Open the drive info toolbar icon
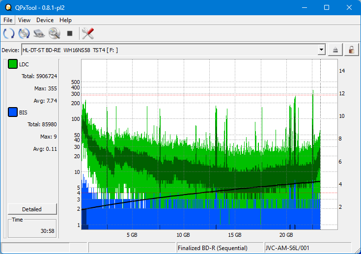Image resolution: width=361 pixels, height=254 pixels. pos(39,34)
